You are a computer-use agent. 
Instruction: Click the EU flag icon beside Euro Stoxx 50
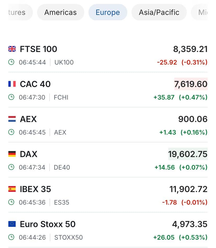12,224
